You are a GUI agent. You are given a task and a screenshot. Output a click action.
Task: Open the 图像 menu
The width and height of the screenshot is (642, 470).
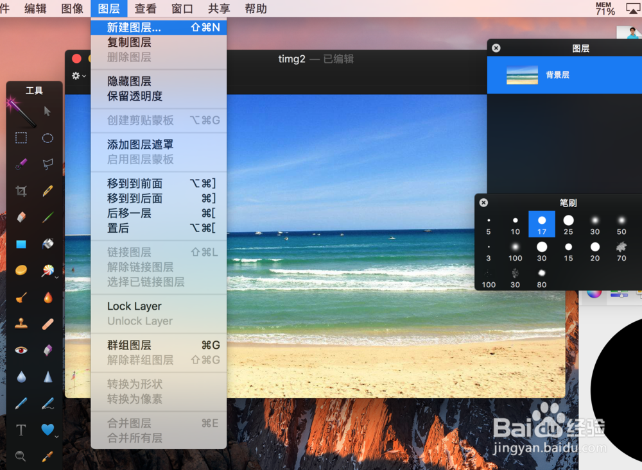coord(72,8)
